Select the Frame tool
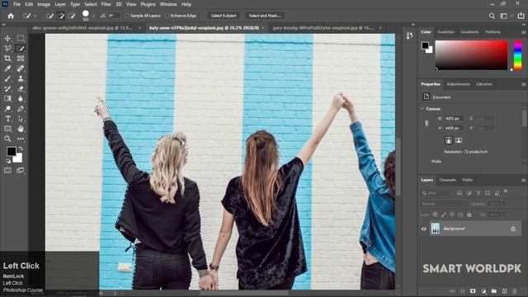The image size is (528, 297). pyautogui.click(x=21, y=59)
